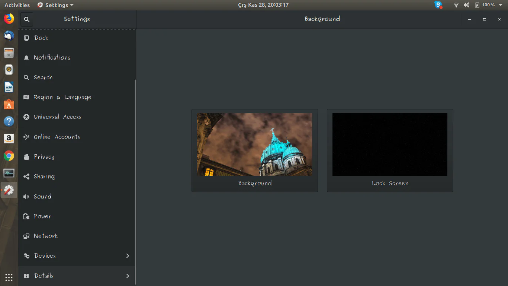
Task: Open the Power settings panel
Action: pyautogui.click(x=77, y=216)
